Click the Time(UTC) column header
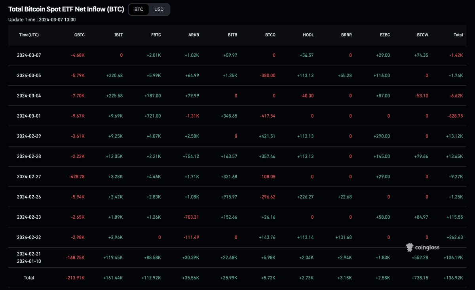The height and width of the screenshot is (290, 475). click(28, 35)
